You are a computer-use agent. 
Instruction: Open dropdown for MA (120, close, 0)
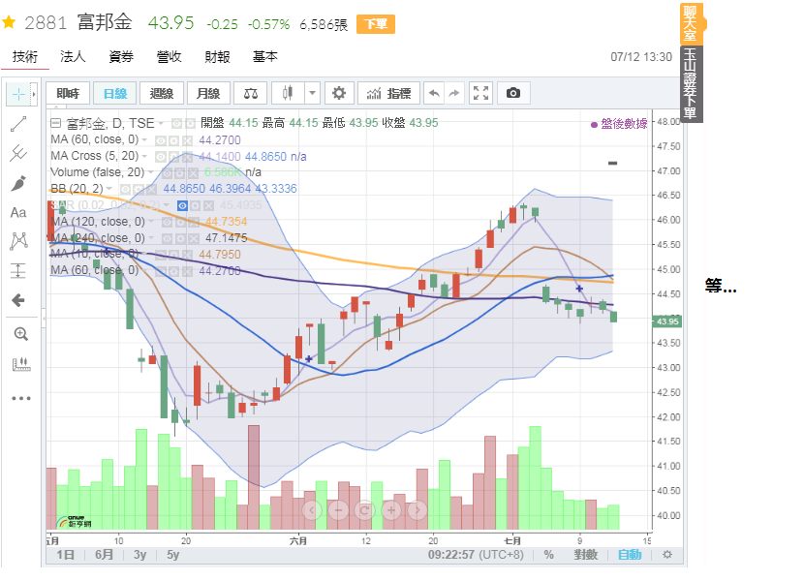(152, 223)
